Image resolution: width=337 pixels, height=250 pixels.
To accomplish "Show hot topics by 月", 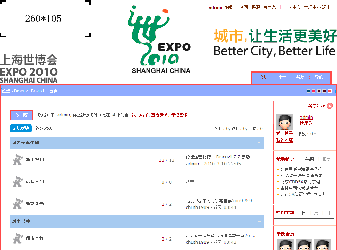I will click(328, 213).
